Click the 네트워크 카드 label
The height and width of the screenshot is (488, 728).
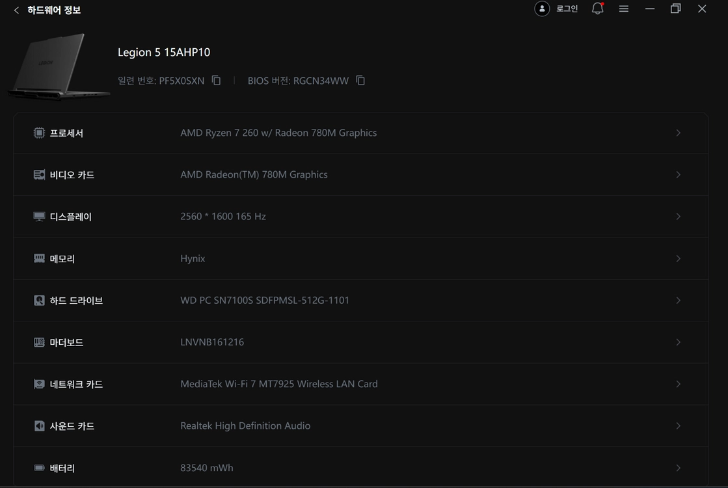coord(76,384)
